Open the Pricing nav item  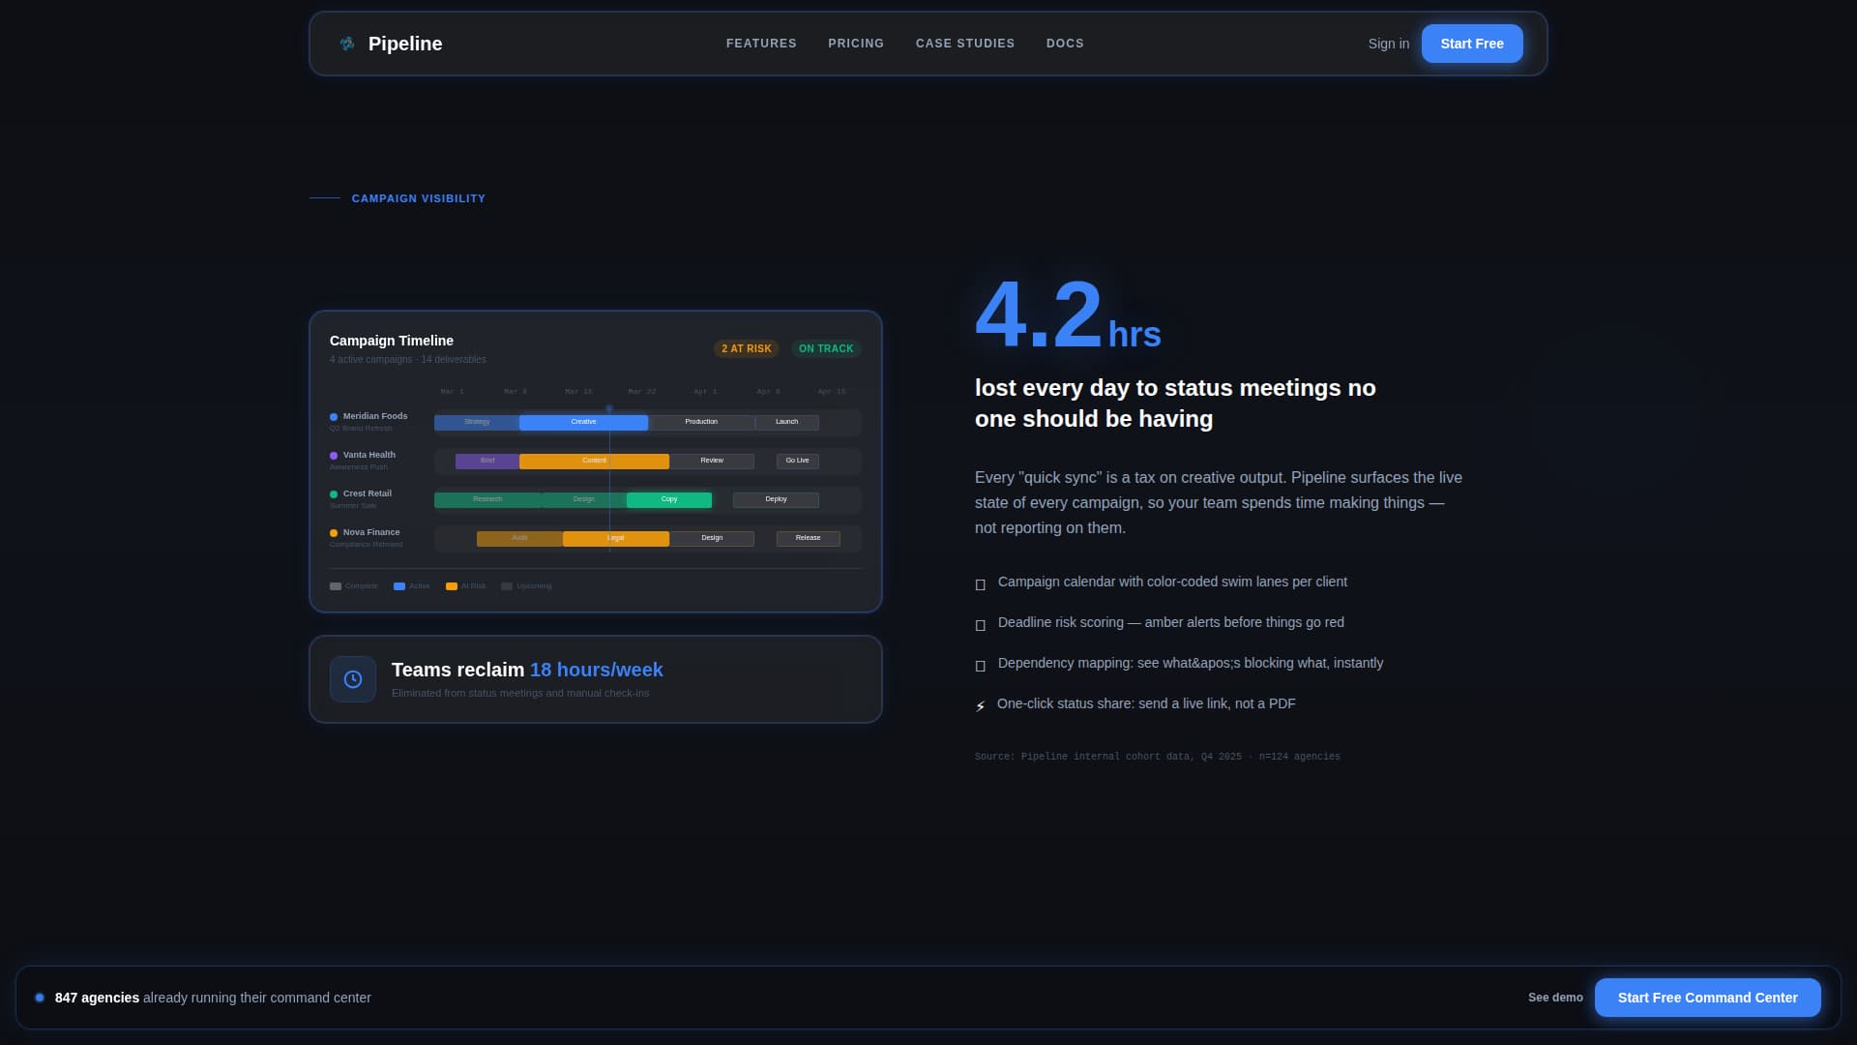coord(856,44)
